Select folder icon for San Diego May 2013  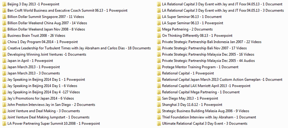[x=159, y=99]
